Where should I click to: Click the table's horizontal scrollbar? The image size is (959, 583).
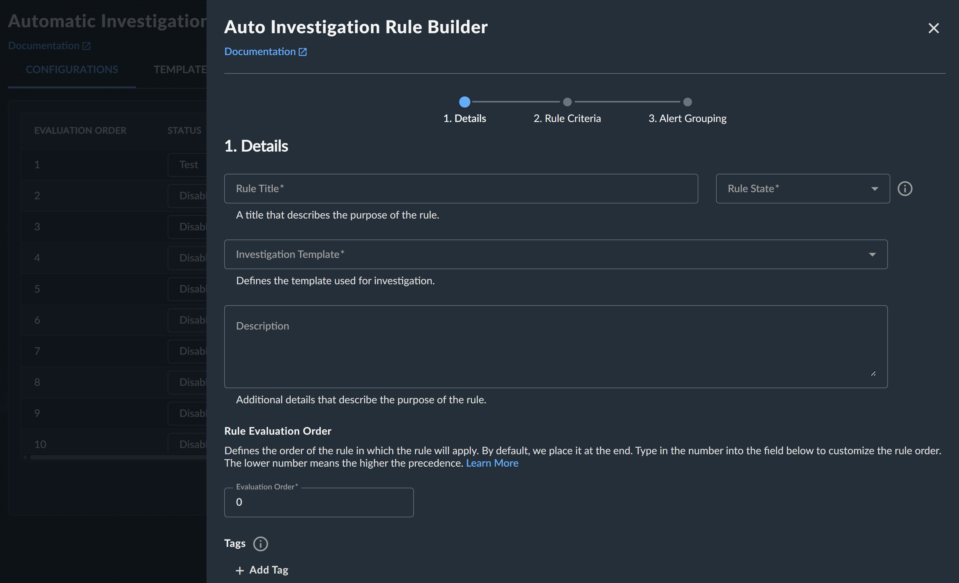pos(118,457)
